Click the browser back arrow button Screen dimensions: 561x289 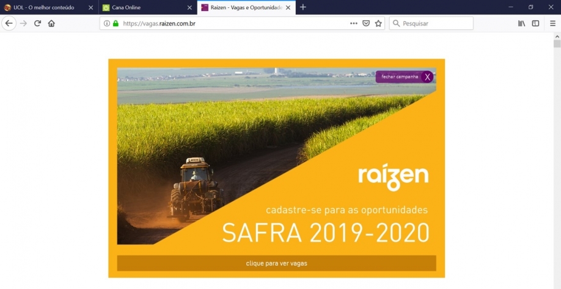coord(9,23)
